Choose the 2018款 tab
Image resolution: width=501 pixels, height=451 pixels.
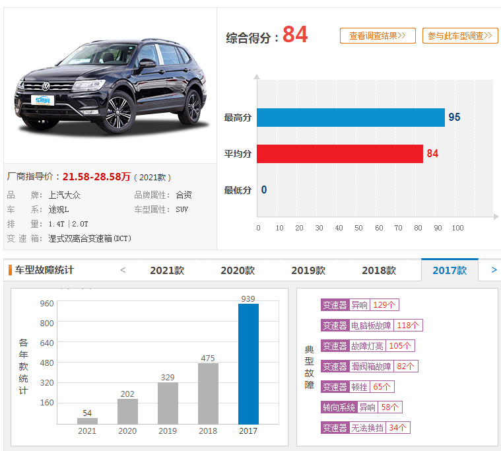click(378, 271)
